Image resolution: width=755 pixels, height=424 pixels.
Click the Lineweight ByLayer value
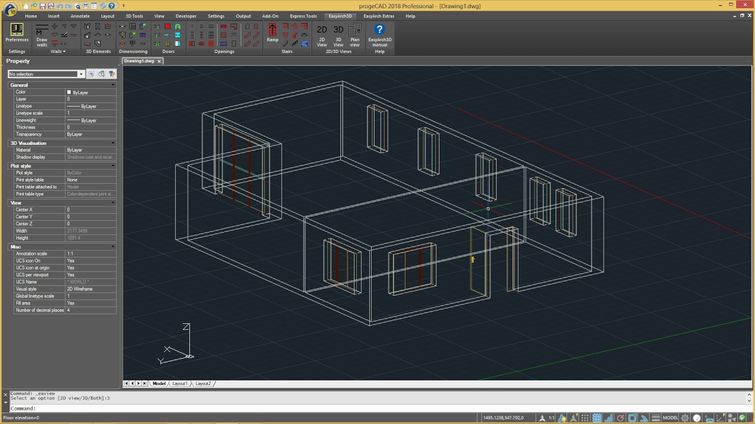coord(91,120)
